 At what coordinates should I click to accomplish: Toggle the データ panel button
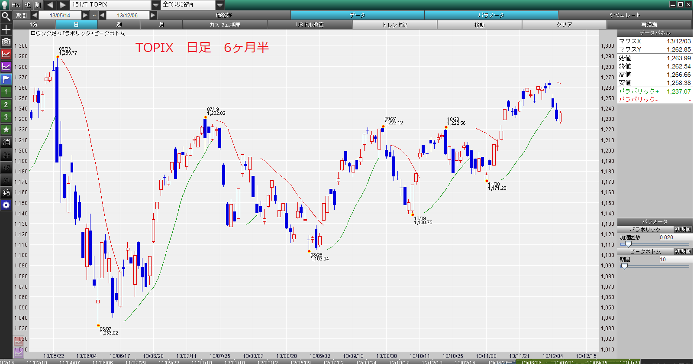[358, 15]
